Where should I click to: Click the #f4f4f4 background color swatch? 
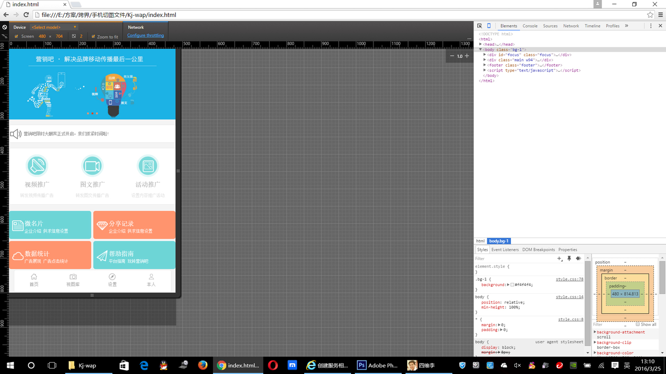click(512, 284)
